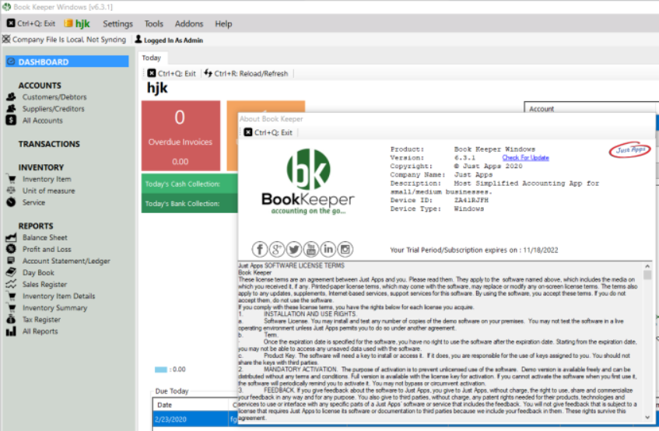Click the trial expiry date text
The image size is (659, 431).
click(x=474, y=250)
